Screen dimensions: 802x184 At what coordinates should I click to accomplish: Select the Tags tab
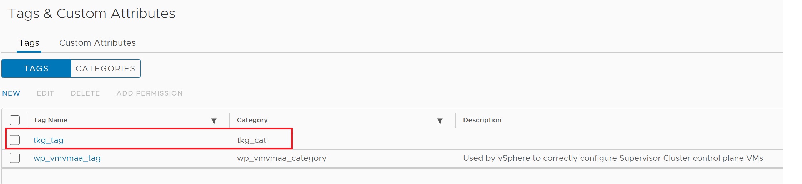point(29,43)
